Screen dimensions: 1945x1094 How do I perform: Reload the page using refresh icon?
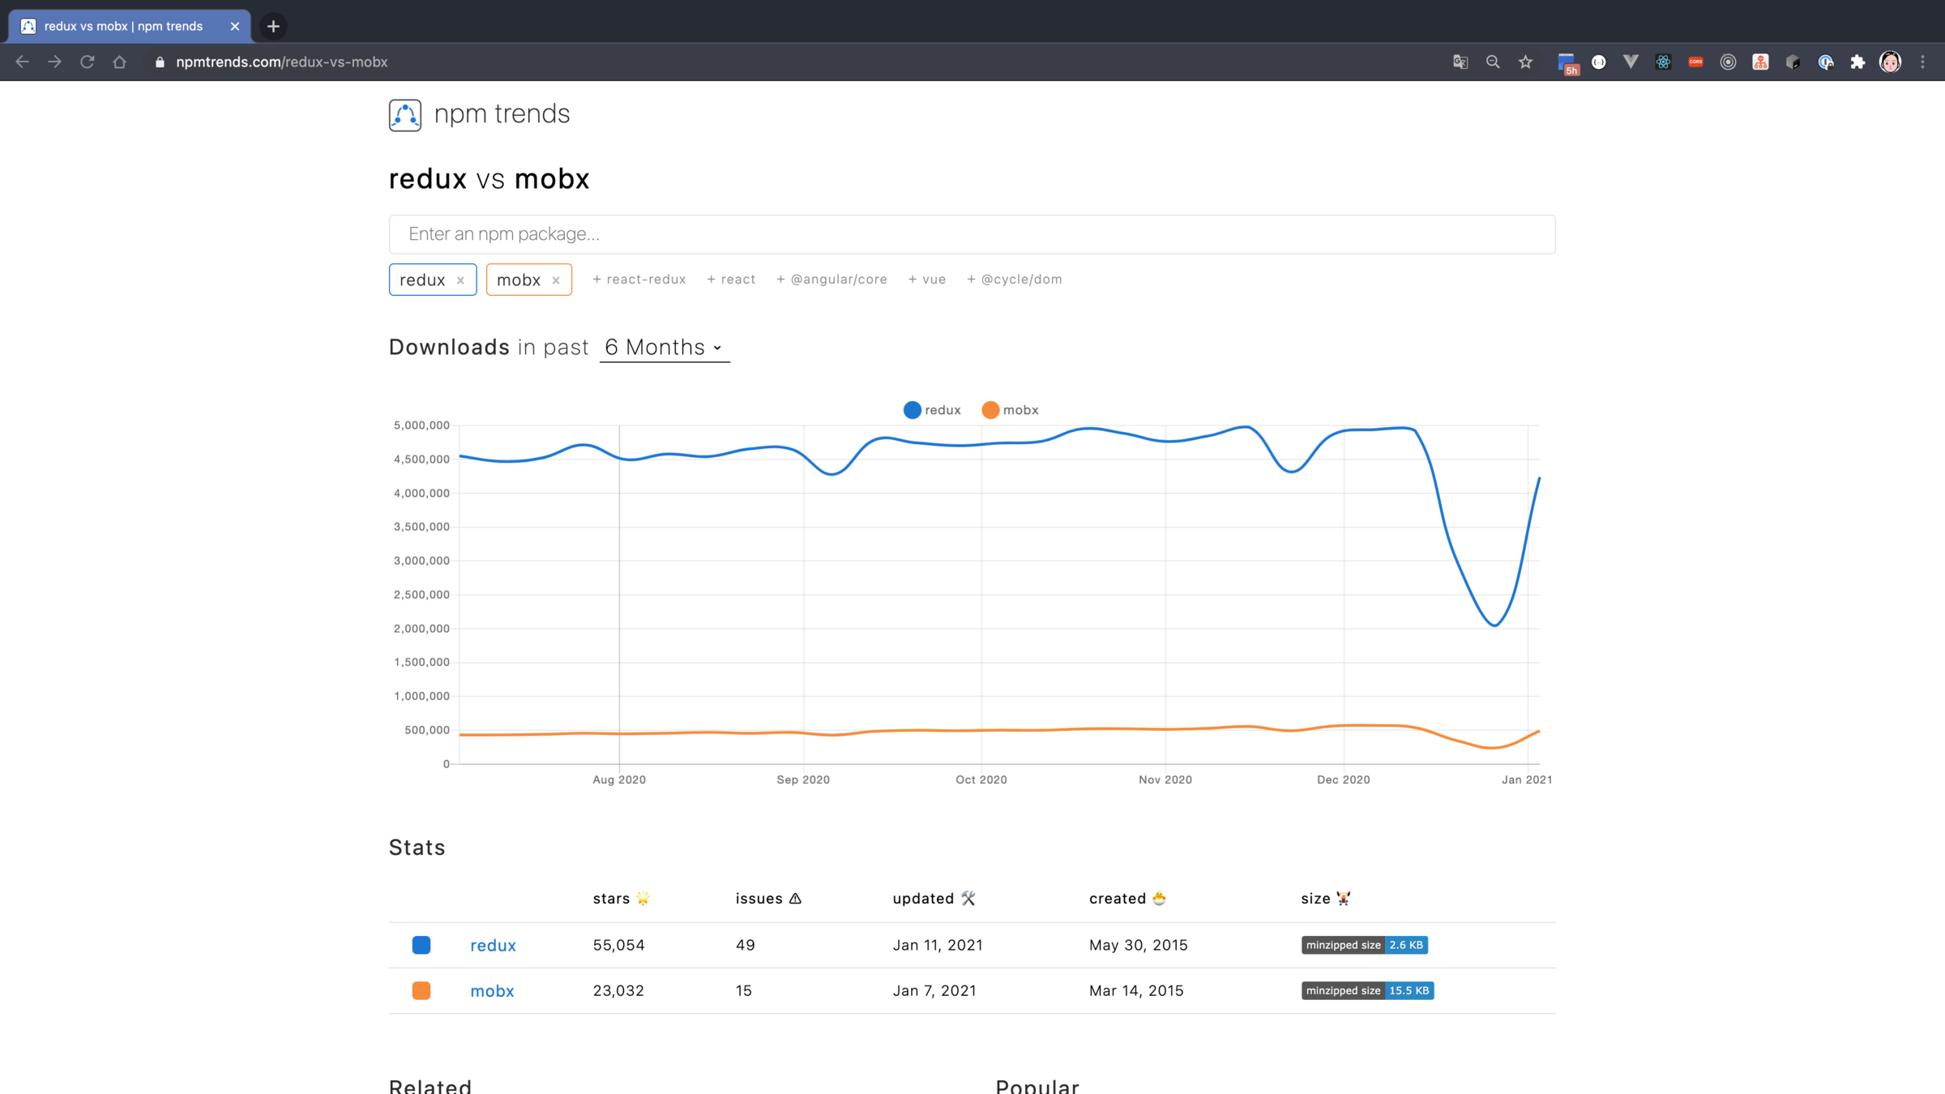click(88, 62)
